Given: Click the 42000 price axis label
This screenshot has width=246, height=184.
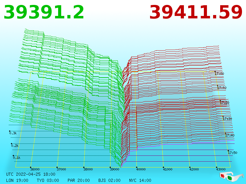Looking at the screenshot, I should coord(194,169).
